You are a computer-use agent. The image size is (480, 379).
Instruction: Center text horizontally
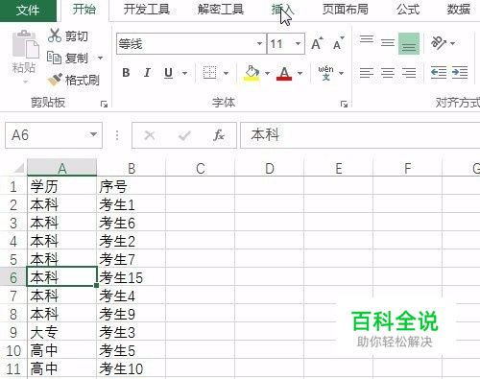coord(388,73)
